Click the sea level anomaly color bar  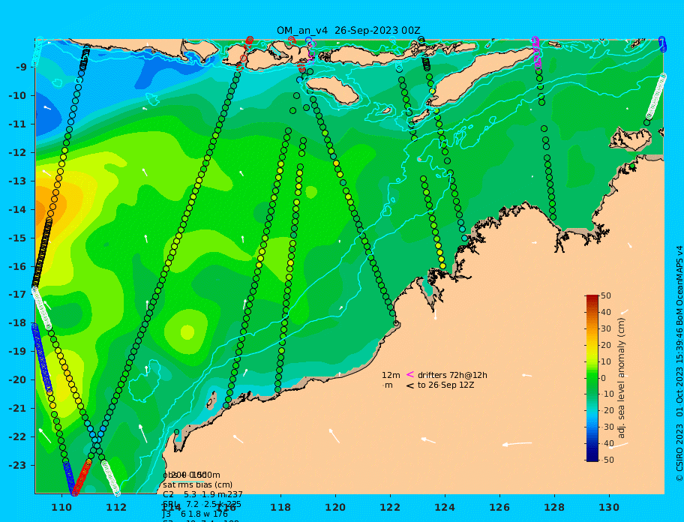[592, 378]
